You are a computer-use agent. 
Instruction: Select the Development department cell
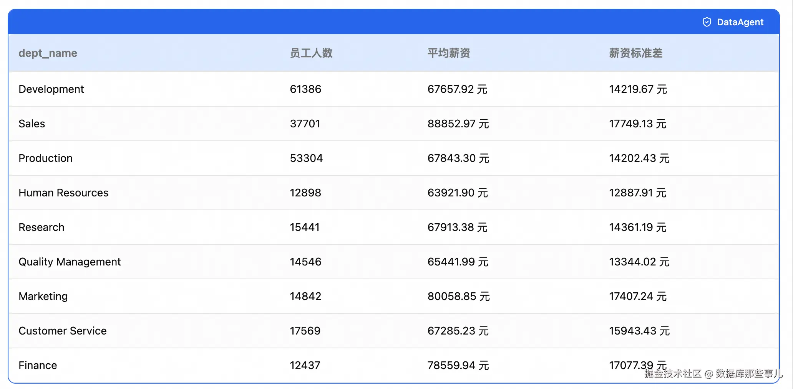pos(51,89)
